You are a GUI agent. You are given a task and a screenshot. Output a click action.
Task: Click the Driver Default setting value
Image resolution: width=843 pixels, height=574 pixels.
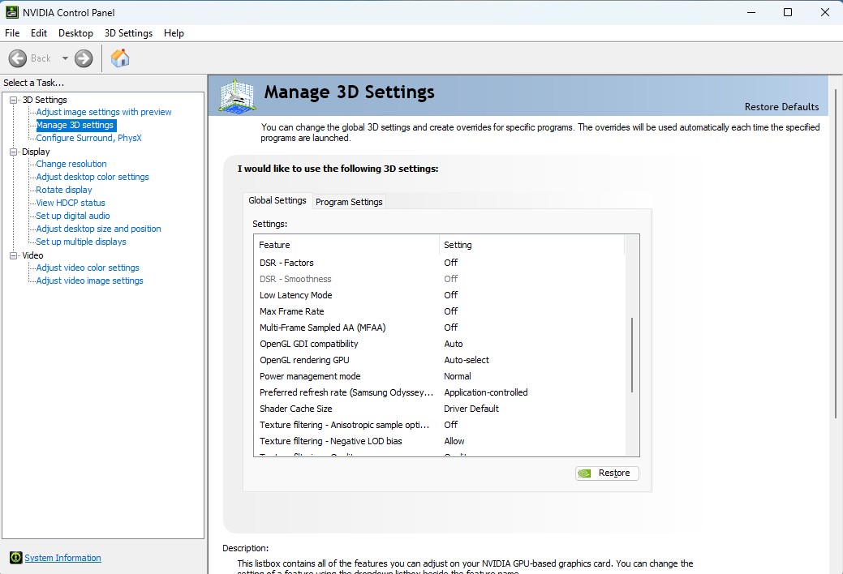click(x=471, y=409)
